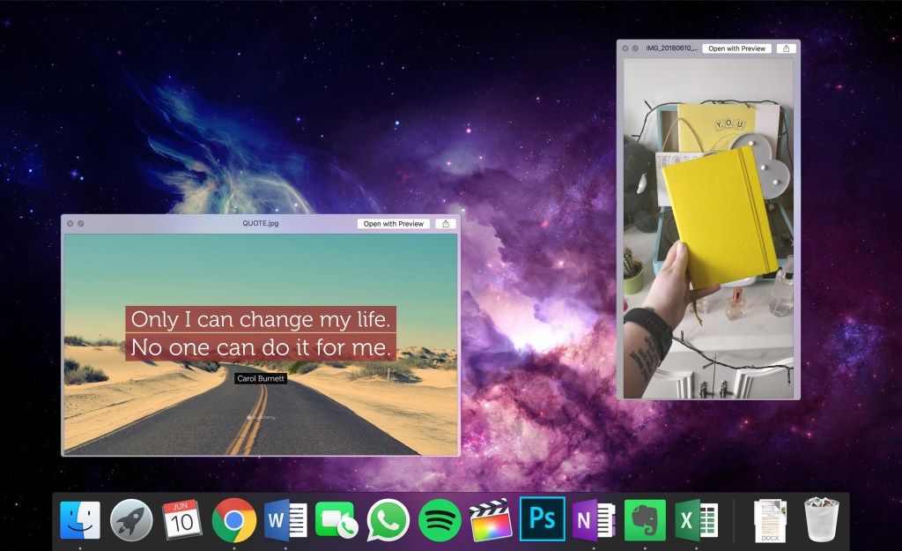Open Final Cut Pro
Screen dimensions: 902x551
click(491, 519)
